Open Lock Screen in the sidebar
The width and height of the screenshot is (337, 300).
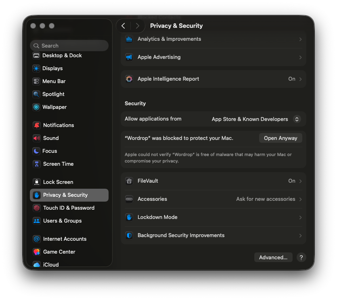click(x=69, y=182)
